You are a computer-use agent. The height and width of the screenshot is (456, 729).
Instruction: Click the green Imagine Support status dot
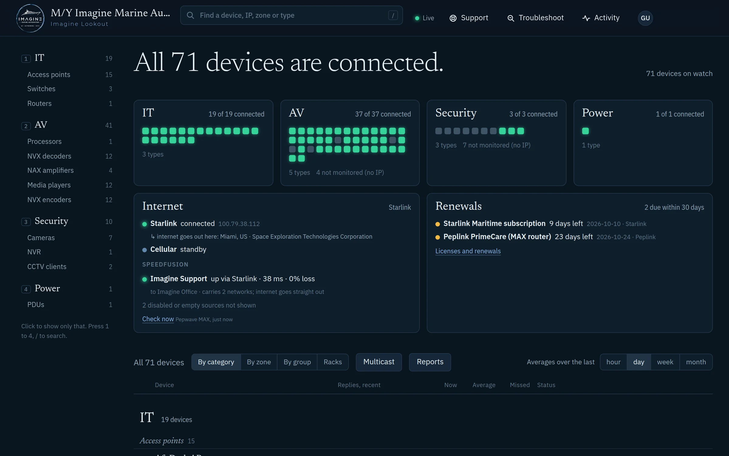tap(145, 279)
